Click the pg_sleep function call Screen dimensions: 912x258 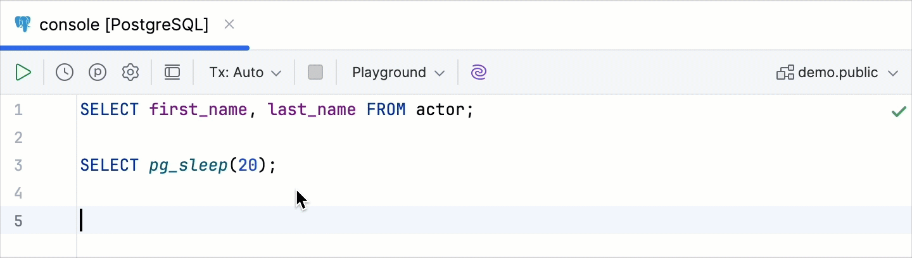[188, 166]
